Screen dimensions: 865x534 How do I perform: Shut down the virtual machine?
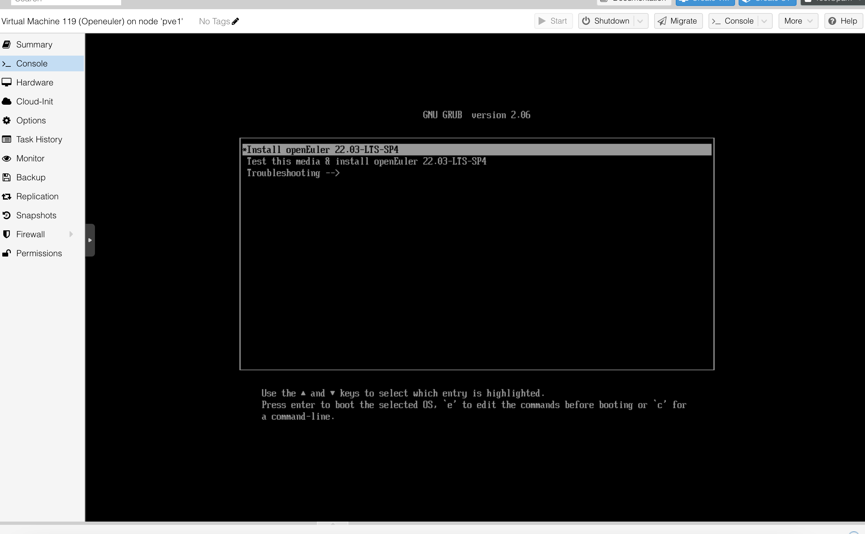(x=606, y=21)
